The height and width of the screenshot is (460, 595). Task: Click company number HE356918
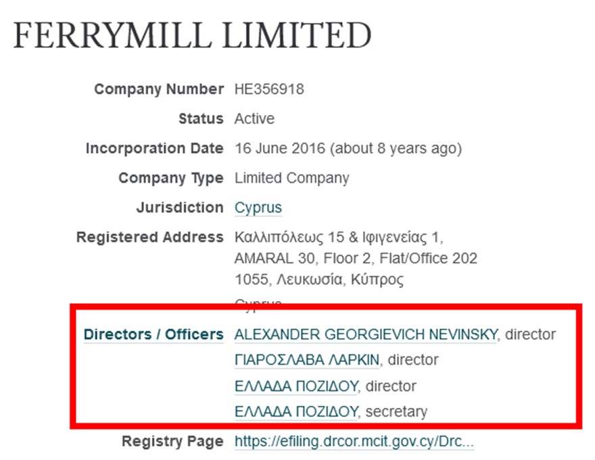[x=269, y=89]
